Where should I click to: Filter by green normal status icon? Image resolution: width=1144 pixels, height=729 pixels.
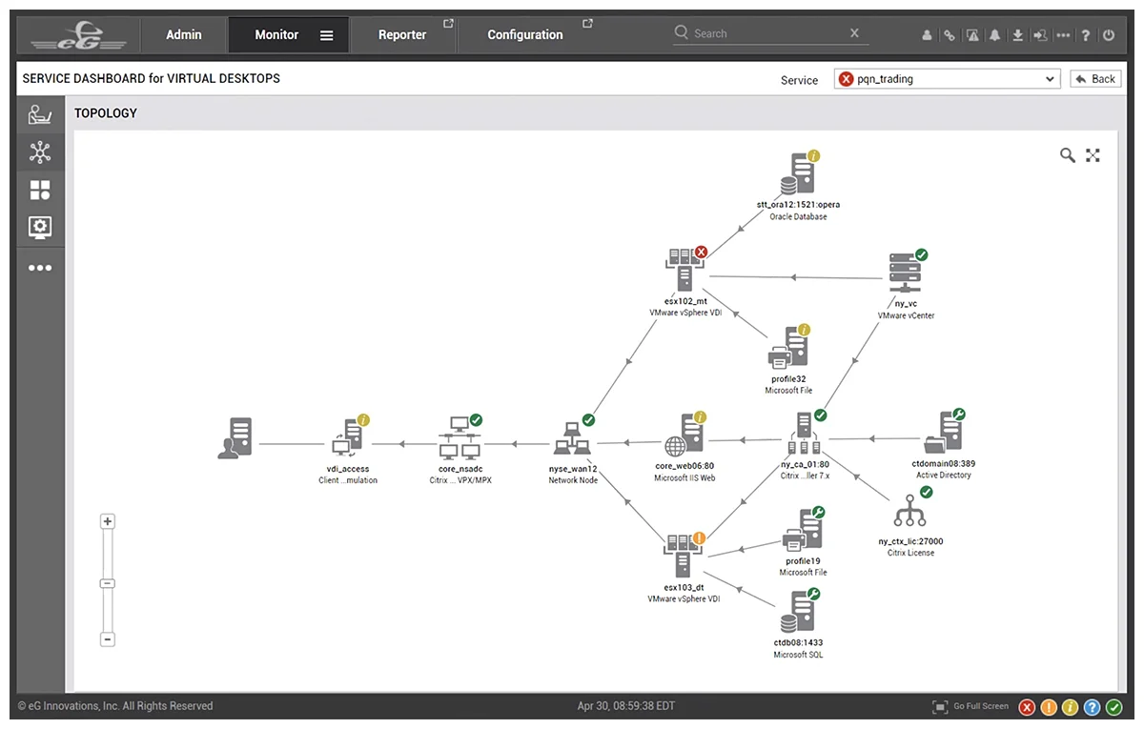point(1114,707)
